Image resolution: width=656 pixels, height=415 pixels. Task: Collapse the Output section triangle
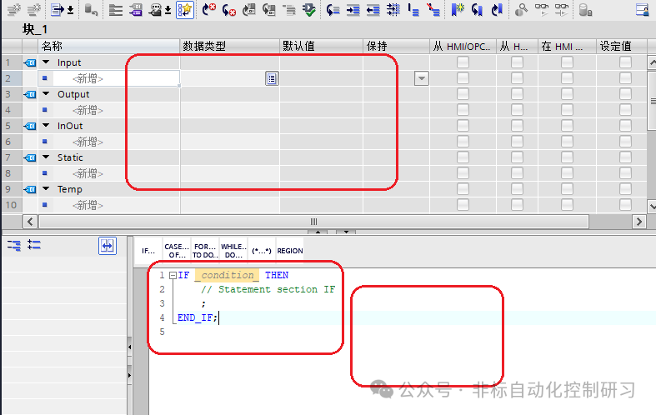[x=46, y=93]
